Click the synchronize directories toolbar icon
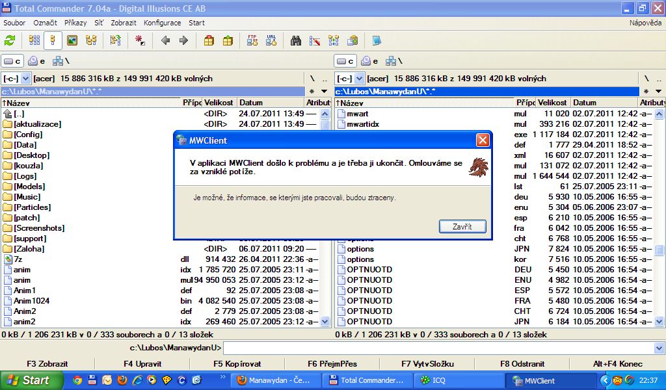666x390 pixels. click(334, 41)
